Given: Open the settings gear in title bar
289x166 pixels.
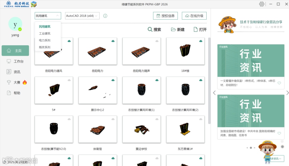Looking at the screenshot, I should click(261, 4).
